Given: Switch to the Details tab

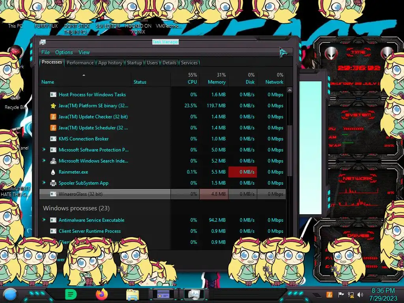Looking at the screenshot, I should tap(169, 63).
